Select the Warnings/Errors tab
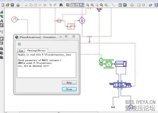This screenshot has width=158, height=113. click(36, 51)
